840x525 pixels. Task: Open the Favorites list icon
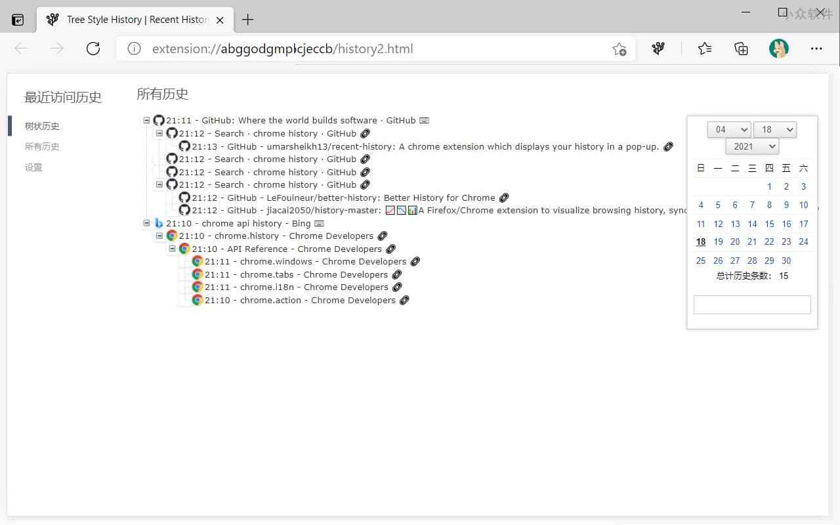705,49
